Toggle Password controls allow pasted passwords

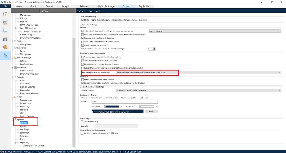(82, 38)
